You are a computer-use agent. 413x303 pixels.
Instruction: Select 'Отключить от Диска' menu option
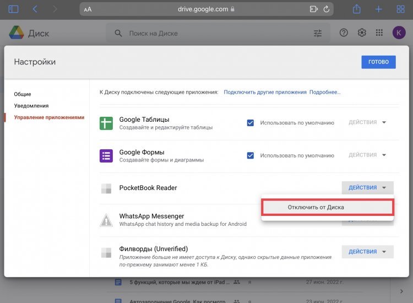coord(327,207)
